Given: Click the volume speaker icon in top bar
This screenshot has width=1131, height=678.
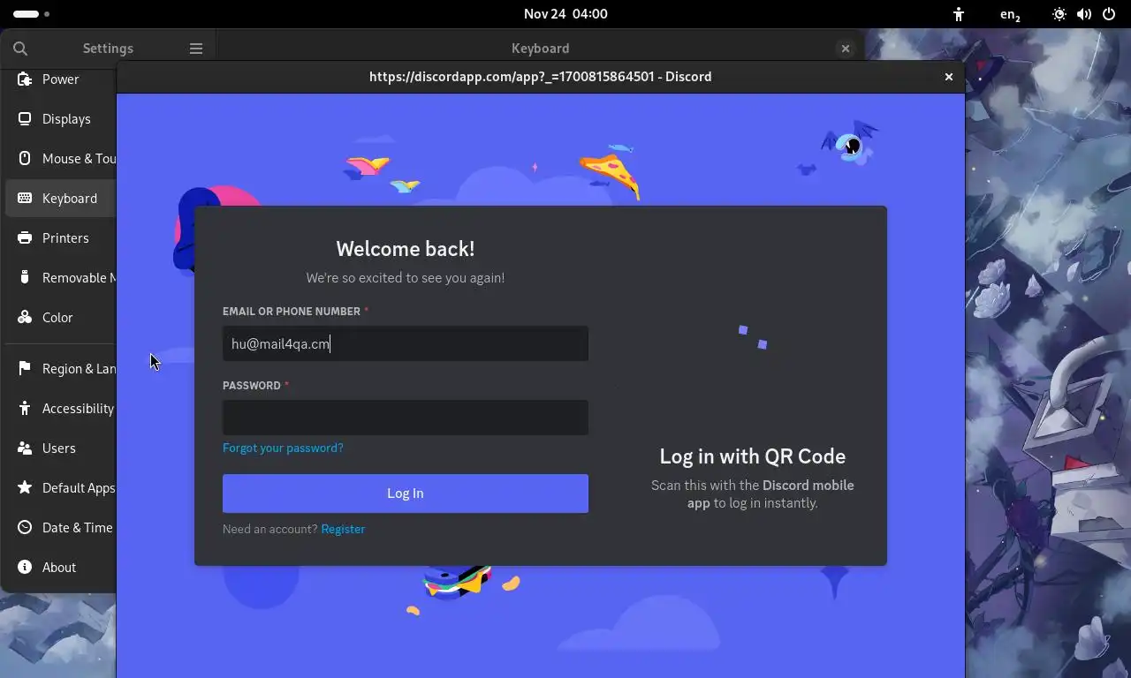Looking at the screenshot, I should (x=1084, y=14).
